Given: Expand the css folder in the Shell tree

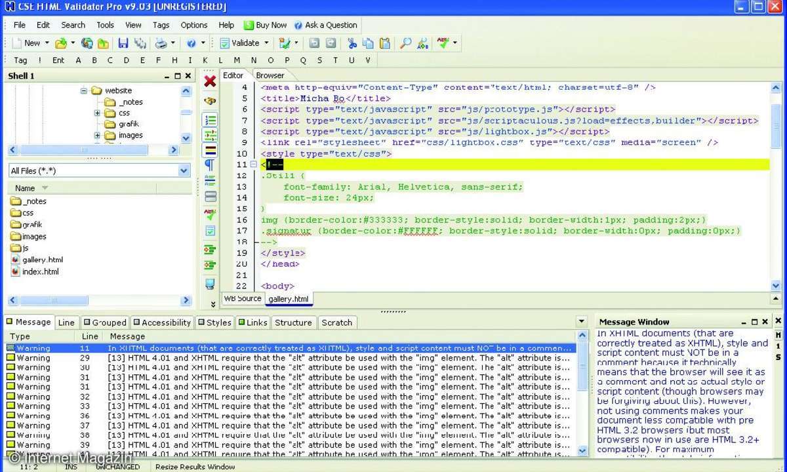Looking at the screenshot, I should pos(97,113).
